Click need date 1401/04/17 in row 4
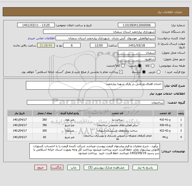This screenshot has width=192, height=186. tap(20, 137)
